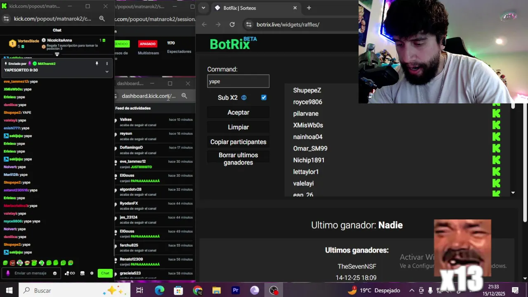Screen dimensions: 528x297
Task: Click dashboard.kick.com address bar
Action: point(148,96)
